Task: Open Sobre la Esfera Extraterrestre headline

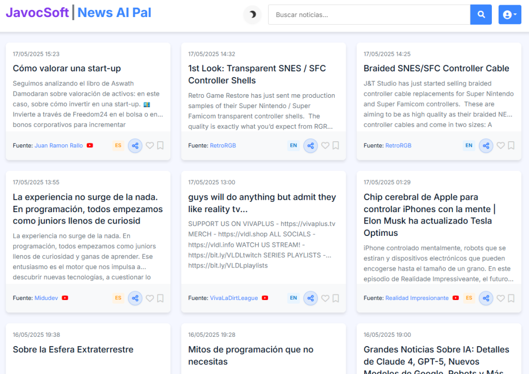Action: coord(73,350)
